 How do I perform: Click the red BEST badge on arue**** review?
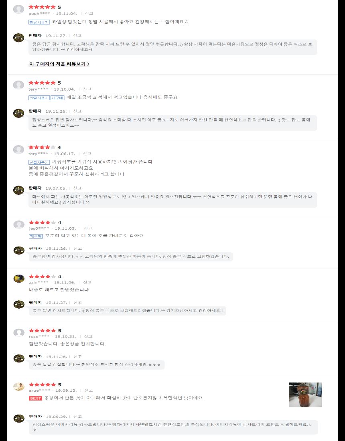(x=35, y=398)
